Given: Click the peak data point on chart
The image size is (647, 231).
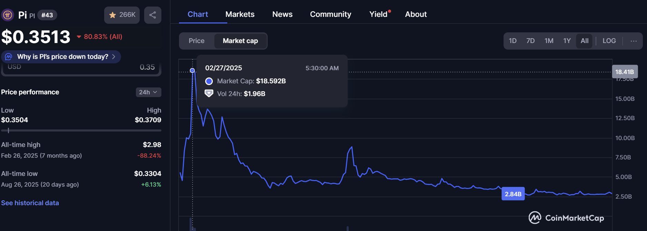Looking at the screenshot, I should pos(192,71).
